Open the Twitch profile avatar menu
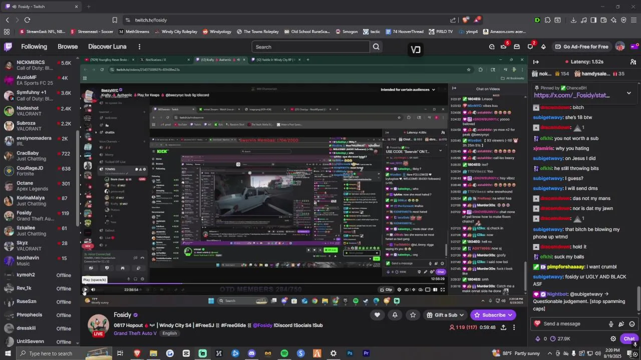The width and height of the screenshot is (641, 360). pyautogui.click(x=620, y=47)
